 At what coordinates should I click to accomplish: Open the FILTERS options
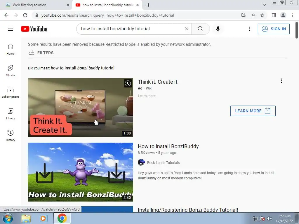41,53
